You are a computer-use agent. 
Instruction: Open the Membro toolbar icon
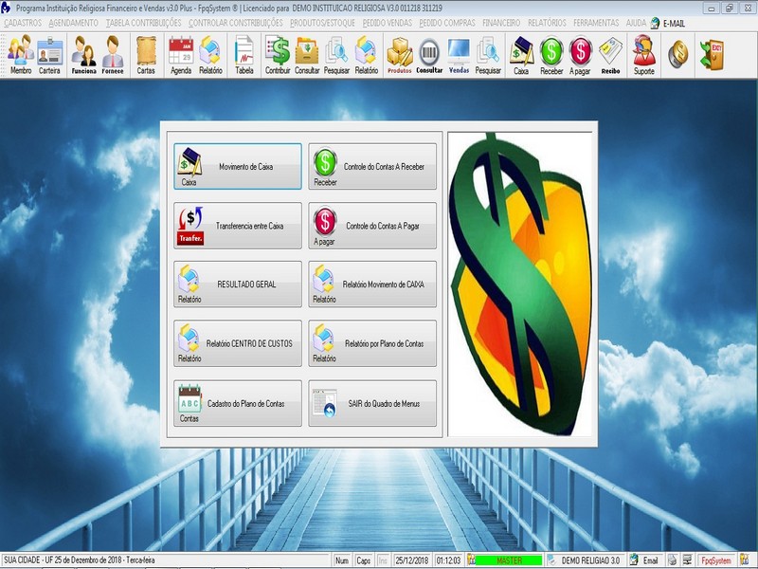click(21, 55)
